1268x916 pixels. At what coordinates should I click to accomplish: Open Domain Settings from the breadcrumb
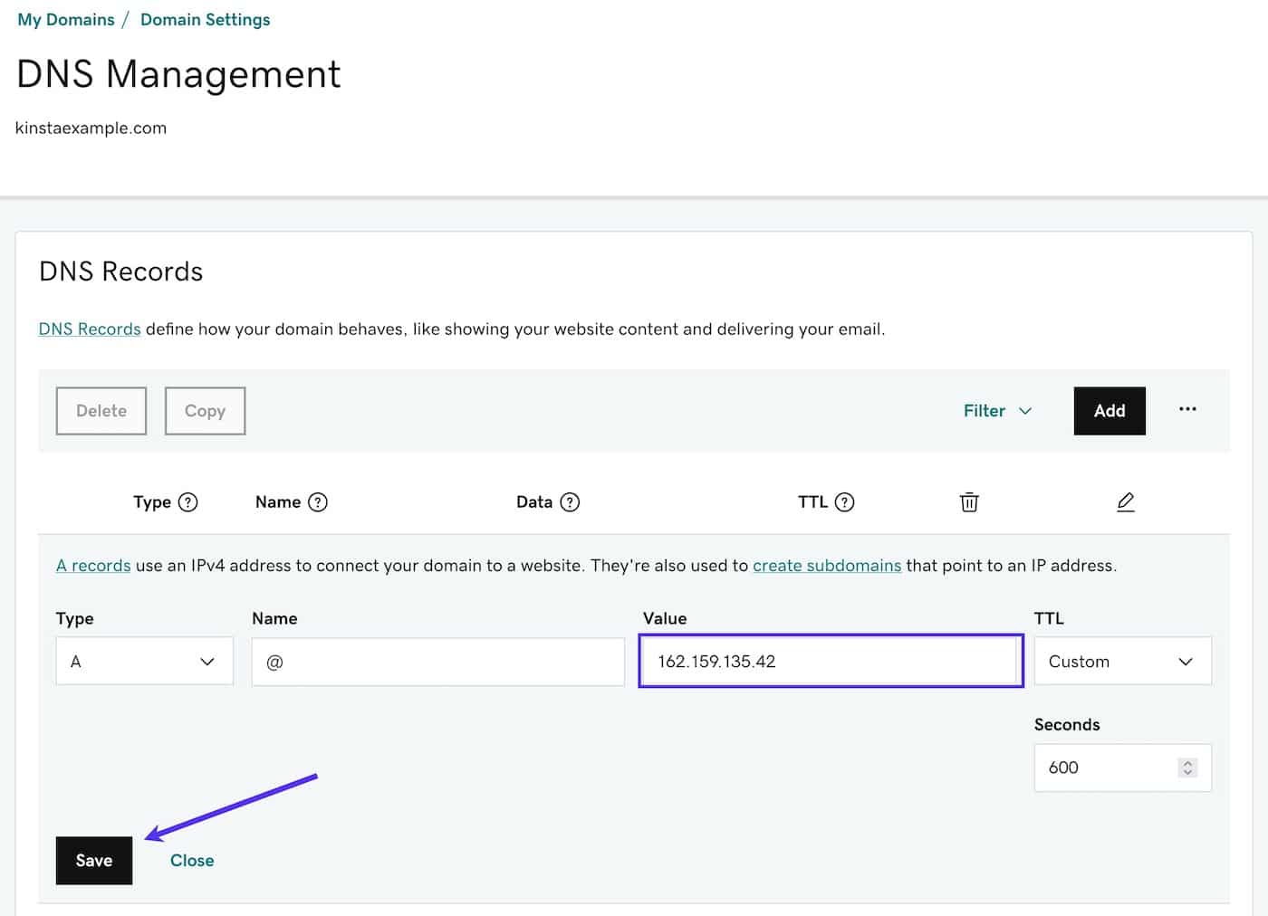click(205, 19)
